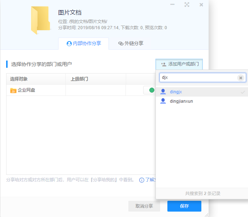Select user dingjx from results
248x217 pixels.
202,92
